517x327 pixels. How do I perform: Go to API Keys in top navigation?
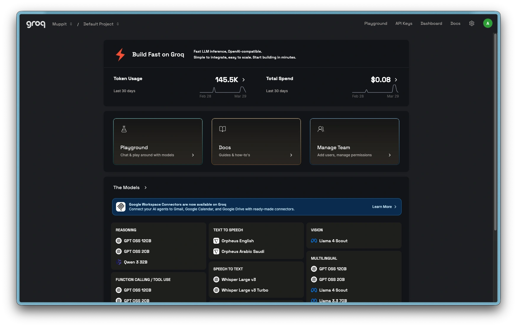coord(404,23)
